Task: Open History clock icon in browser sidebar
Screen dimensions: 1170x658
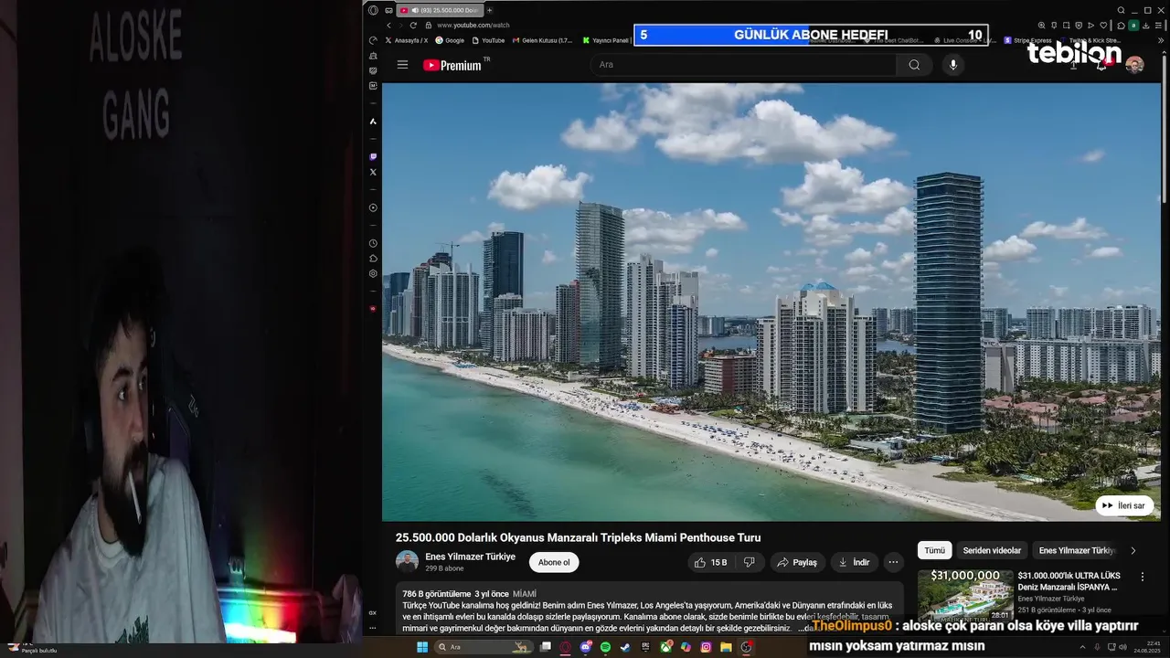Action: click(373, 243)
